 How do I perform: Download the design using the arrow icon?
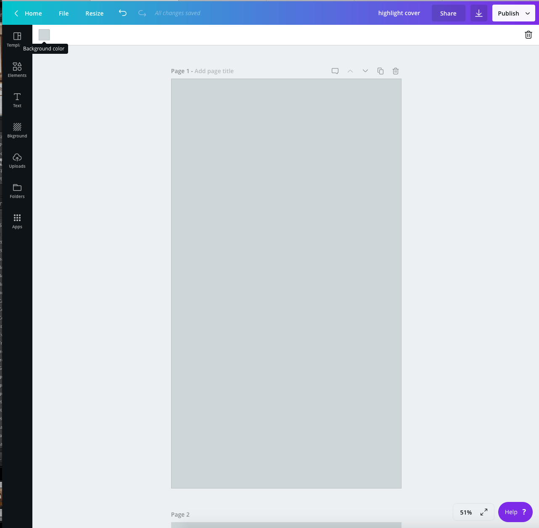(x=479, y=13)
